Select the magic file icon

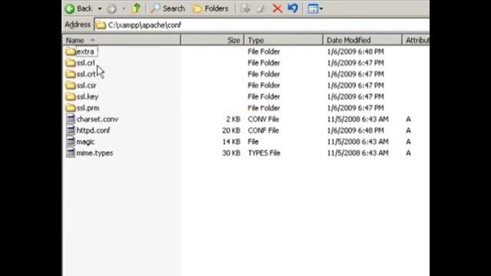[x=71, y=141]
